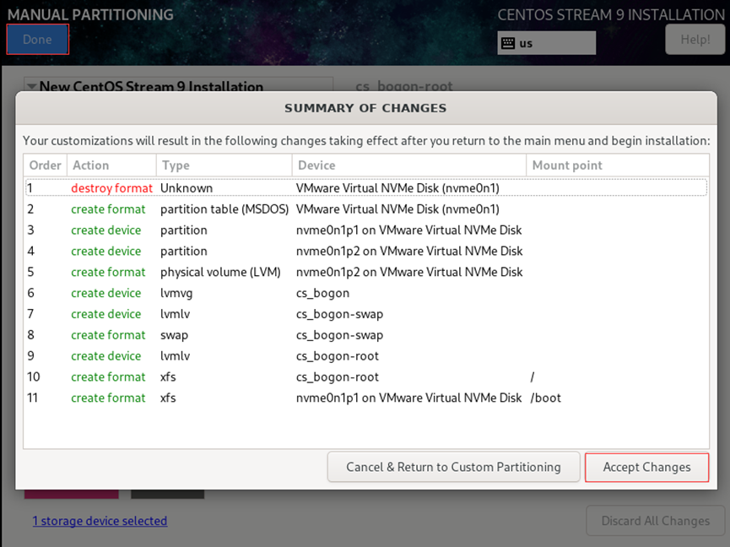Click the keyboard icon beside us
The image size is (730, 547).
(508, 43)
